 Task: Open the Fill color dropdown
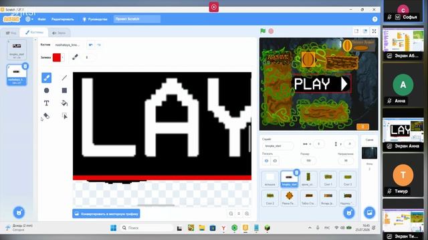click(63, 57)
